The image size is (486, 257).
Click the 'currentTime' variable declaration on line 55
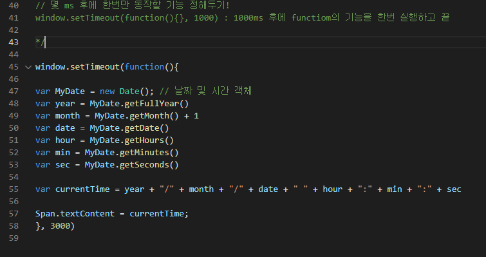[82, 189]
